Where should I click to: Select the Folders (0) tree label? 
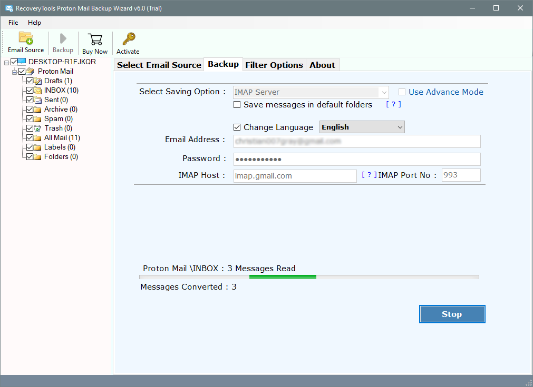coord(61,157)
